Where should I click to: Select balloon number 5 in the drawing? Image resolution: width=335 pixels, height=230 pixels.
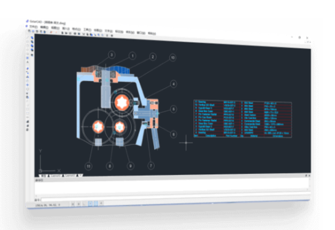click(173, 109)
